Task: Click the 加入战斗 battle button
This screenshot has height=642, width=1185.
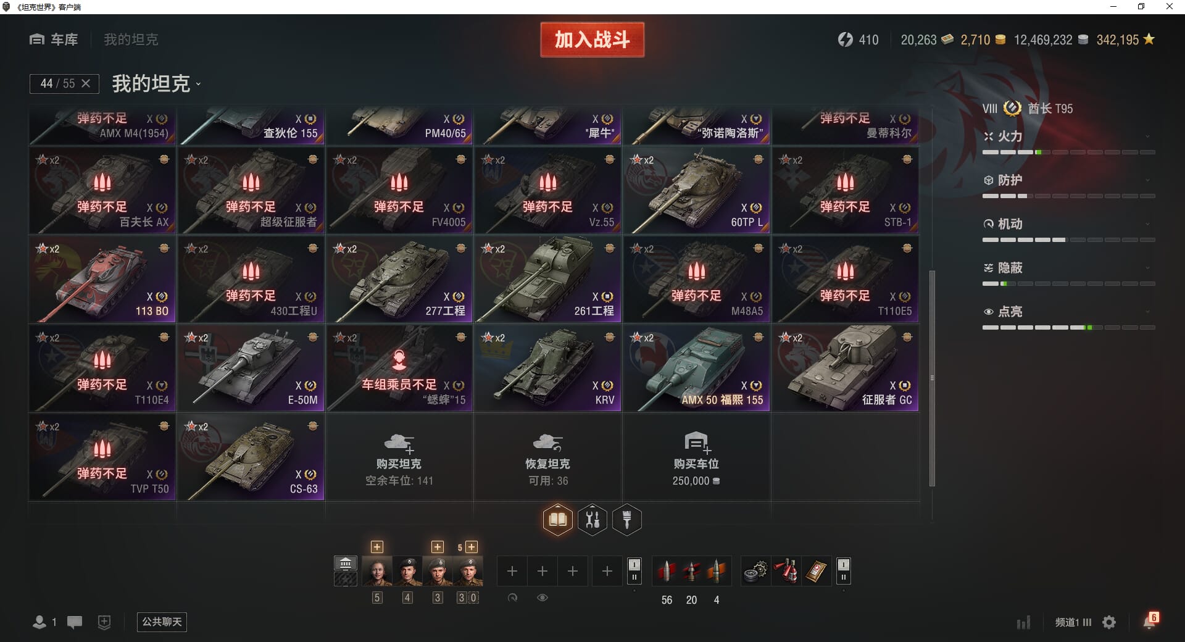Action: [x=592, y=40]
